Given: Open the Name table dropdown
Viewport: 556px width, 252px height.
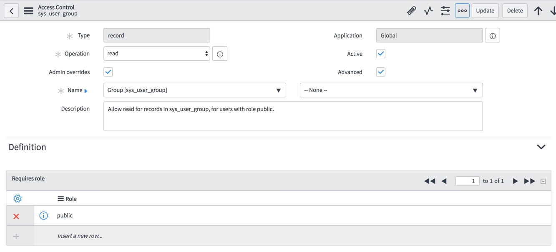Looking at the screenshot, I should pos(195,90).
